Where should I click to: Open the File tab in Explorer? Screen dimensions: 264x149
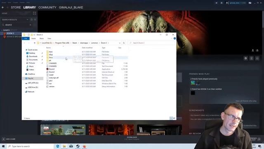click(x=26, y=38)
